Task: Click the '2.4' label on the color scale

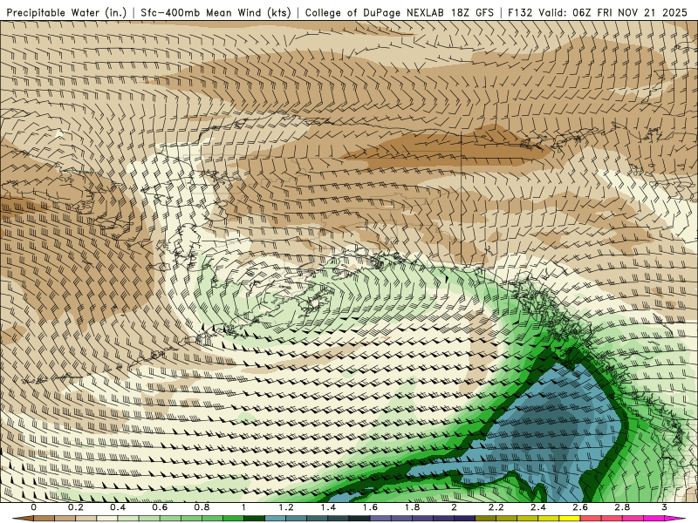Action: click(538, 507)
